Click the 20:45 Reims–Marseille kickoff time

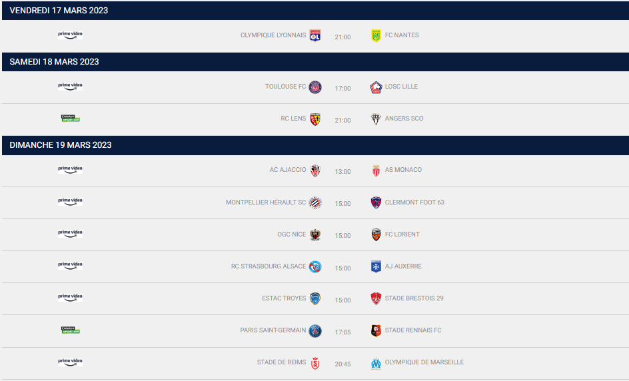(x=342, y=364)
